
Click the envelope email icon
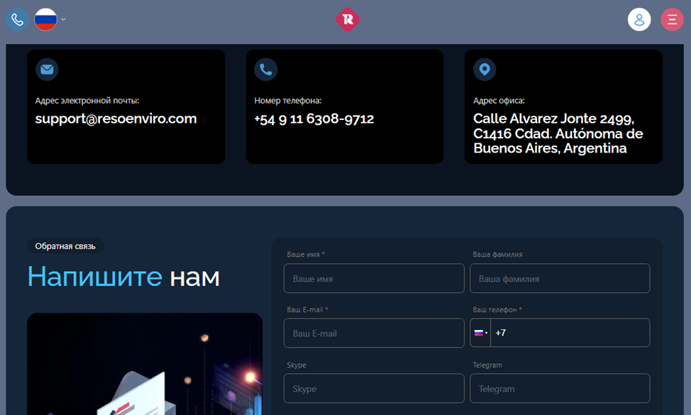(47, 70)
